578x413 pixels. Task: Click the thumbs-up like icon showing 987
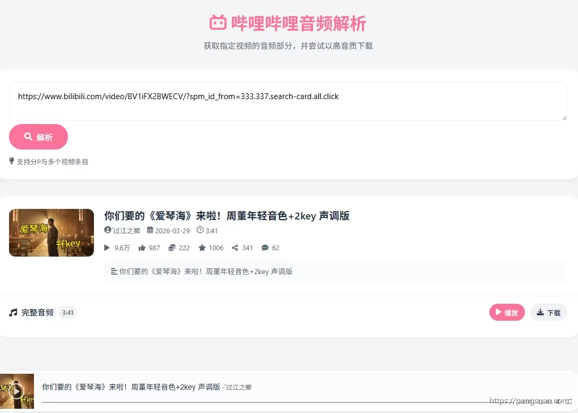(x=142, y=248)
